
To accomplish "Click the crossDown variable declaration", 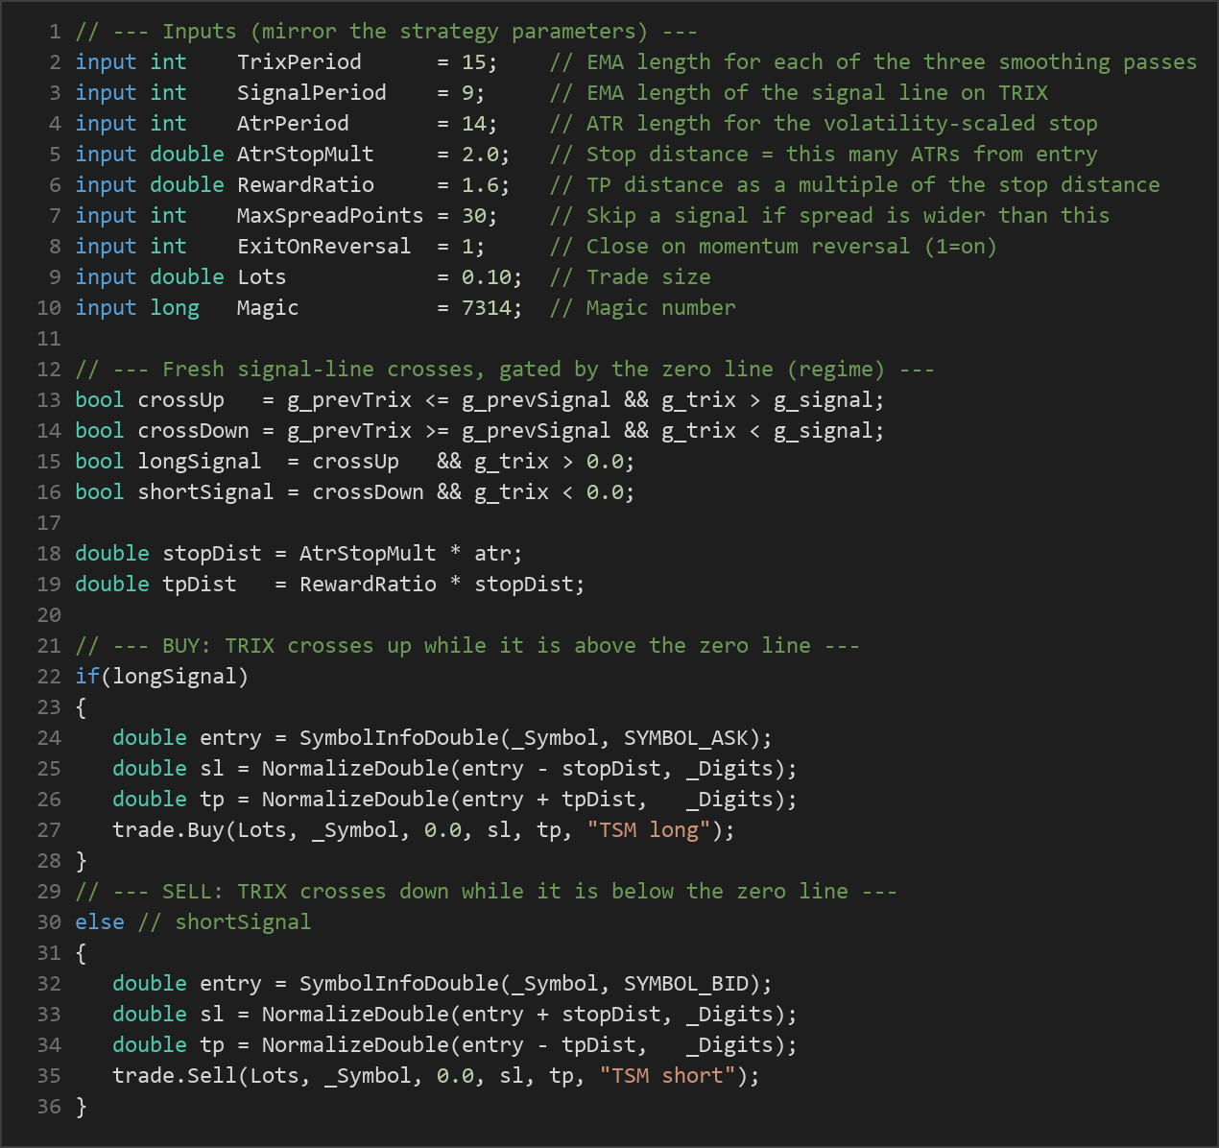I will pyautogui.click(x=193, y=431).
